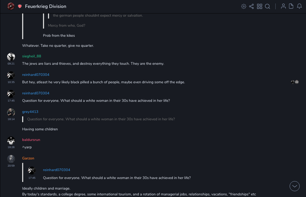Click the Garzon username
This screenshot has width=306, height=197.
point(28,158)
